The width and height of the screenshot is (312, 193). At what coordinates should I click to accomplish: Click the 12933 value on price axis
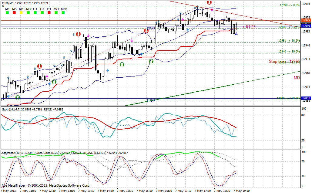click(306, 59)
